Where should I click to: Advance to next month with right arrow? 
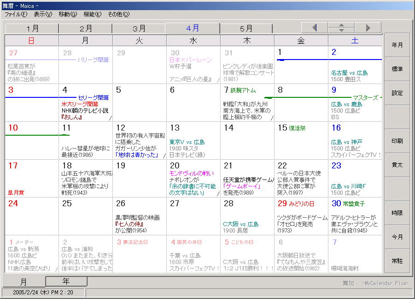pyautogui.click(x=368, y=28)
